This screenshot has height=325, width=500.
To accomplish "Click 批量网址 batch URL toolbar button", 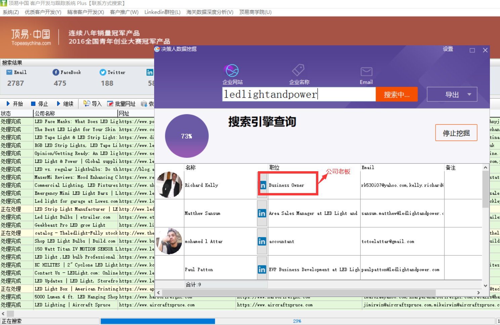I will click(121, 104).
